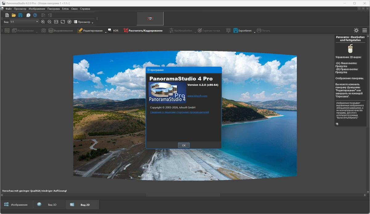Open the Просмотр menu in menu bar

(20, 9)
